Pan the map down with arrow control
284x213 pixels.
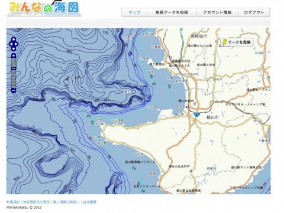(x=14, y=49)
